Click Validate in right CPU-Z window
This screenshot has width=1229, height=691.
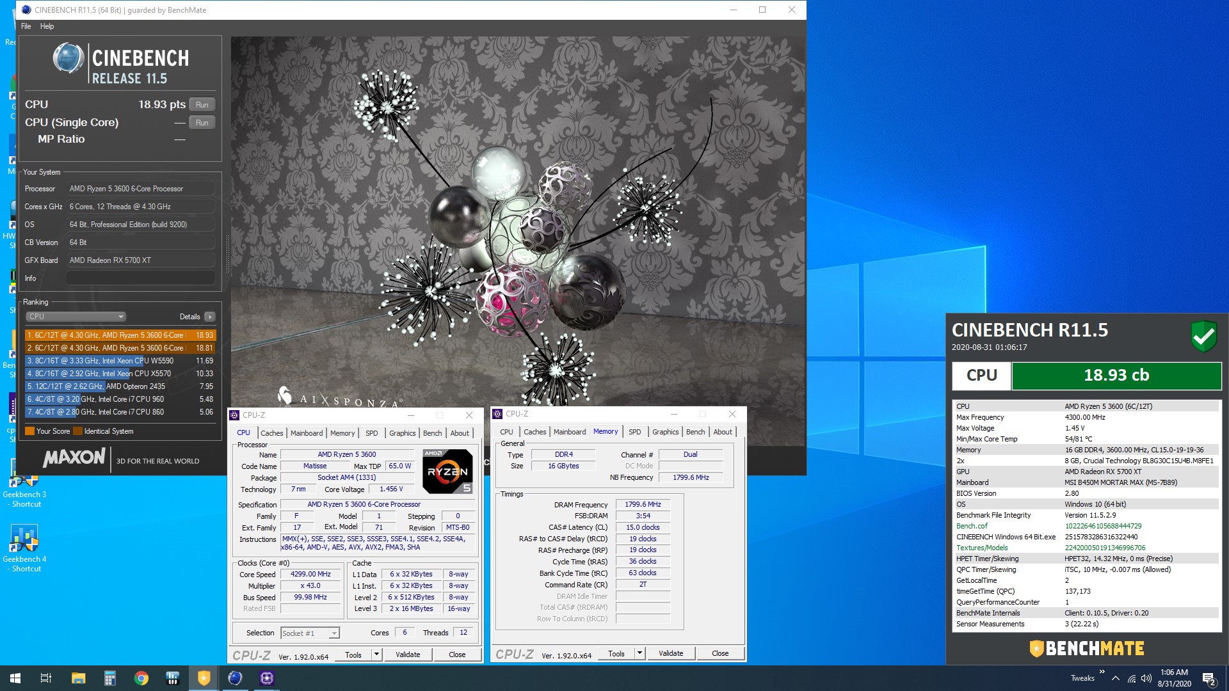(671, 653)
